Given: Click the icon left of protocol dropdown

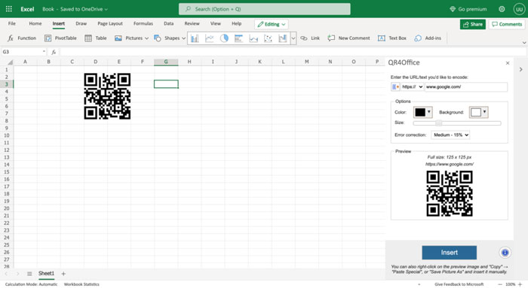Looking at the screenshot, I should coord(395,87).
